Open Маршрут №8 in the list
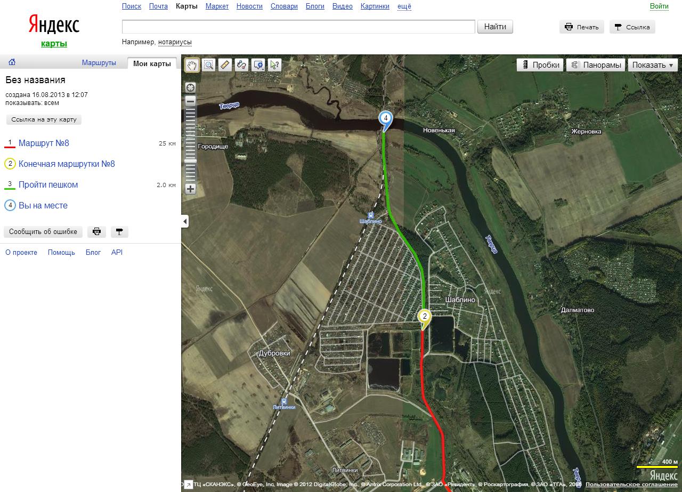Image resolution: width=682 pixels, height=492 pixels. (x=44, y=143)
